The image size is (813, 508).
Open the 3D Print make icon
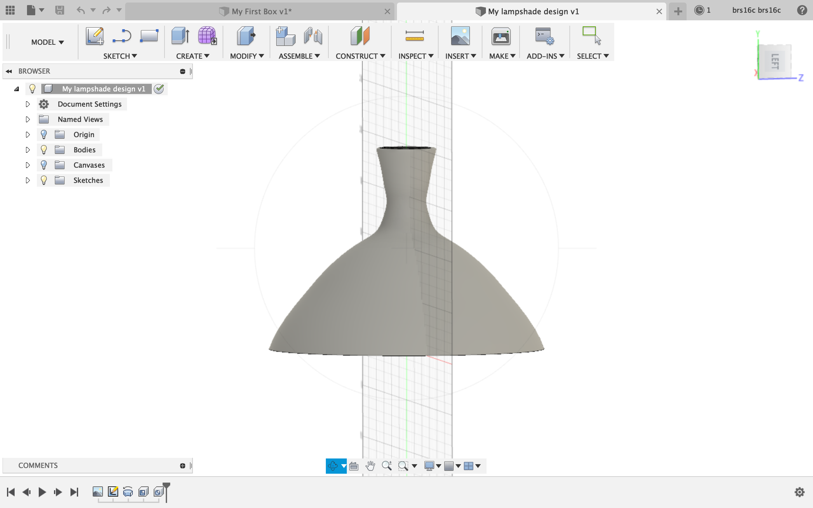coord(501,36)
